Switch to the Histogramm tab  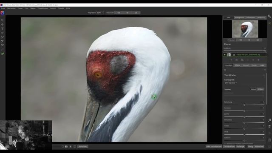coord(240,18)
